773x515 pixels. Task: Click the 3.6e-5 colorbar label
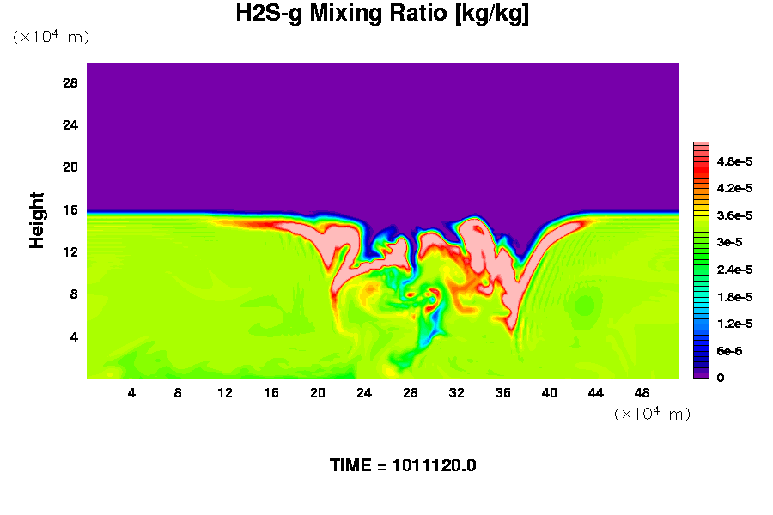click(734, 215)
